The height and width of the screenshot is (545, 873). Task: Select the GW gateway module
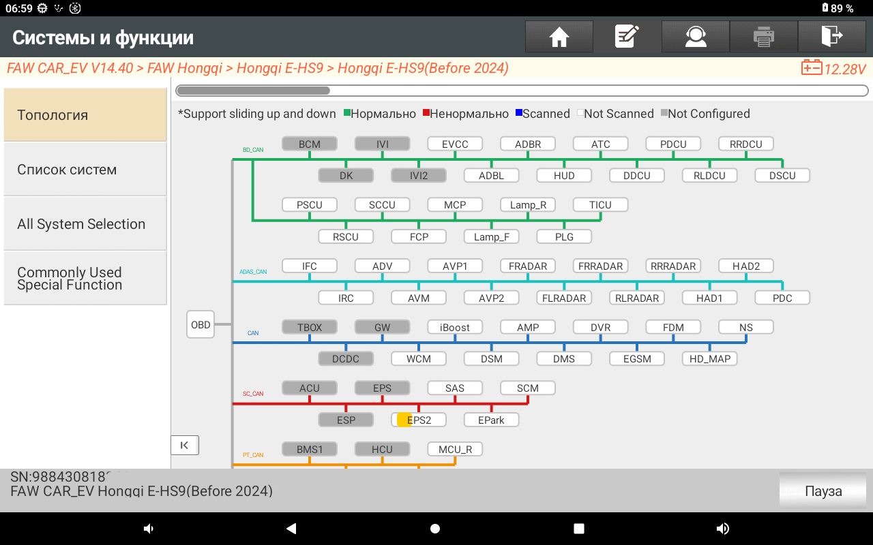(x=383, y=327)
